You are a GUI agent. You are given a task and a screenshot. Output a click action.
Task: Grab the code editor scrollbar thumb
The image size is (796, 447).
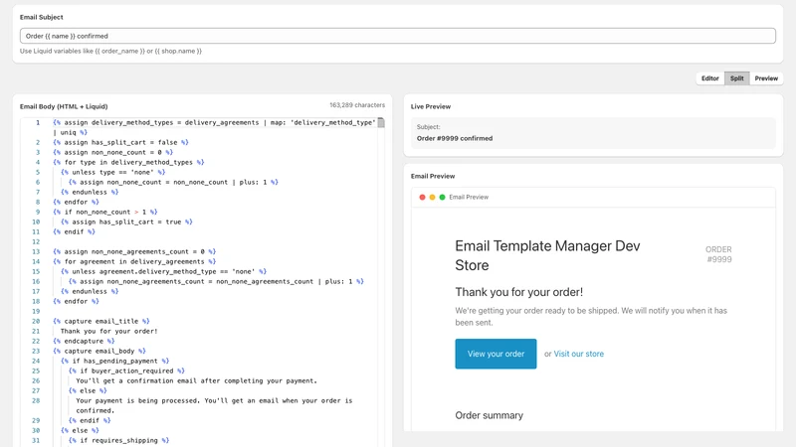[381, 122]
